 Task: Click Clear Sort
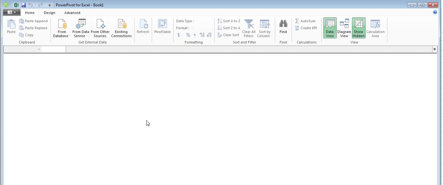(228, 35)
